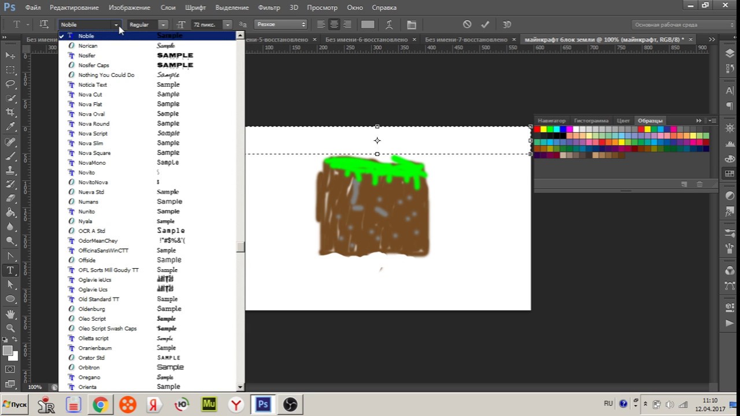Open the Резкое anti-aliasing dropdown
This screenshot has width=740, height=416.
pyautogui.click(x=281, y=25)
